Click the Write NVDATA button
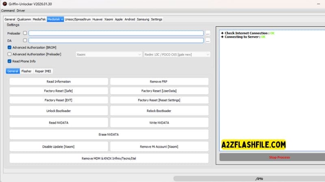325x182 pixels. click(159, 123)
